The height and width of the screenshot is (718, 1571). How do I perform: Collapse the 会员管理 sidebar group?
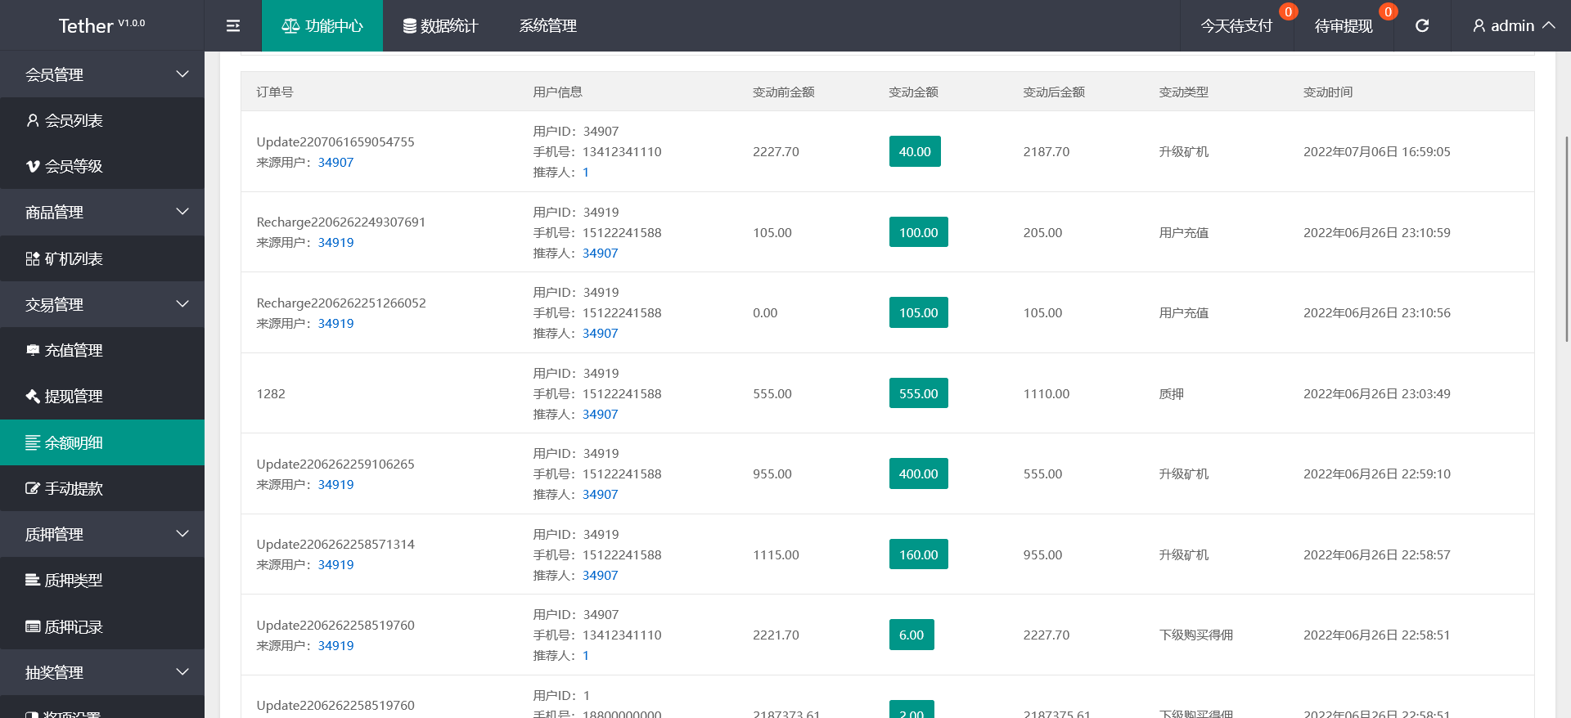pyautogui.click(x=182, y=74)
